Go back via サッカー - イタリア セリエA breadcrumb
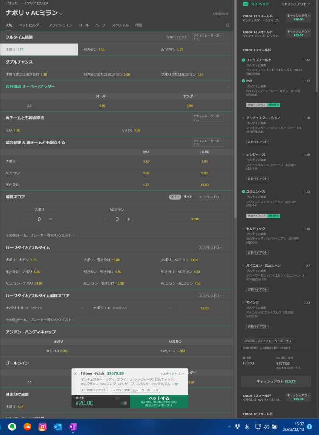Screen dimensions: 319x435 click(27, 3)
